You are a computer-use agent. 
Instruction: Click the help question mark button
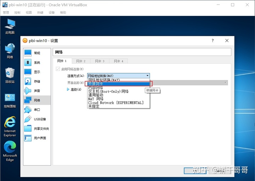point(212,40)
